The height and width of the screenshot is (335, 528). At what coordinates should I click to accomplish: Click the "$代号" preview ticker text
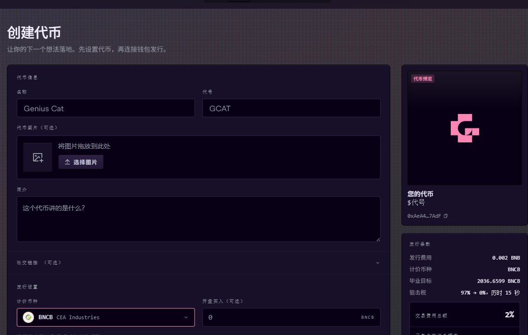click(x=416, y=202)
